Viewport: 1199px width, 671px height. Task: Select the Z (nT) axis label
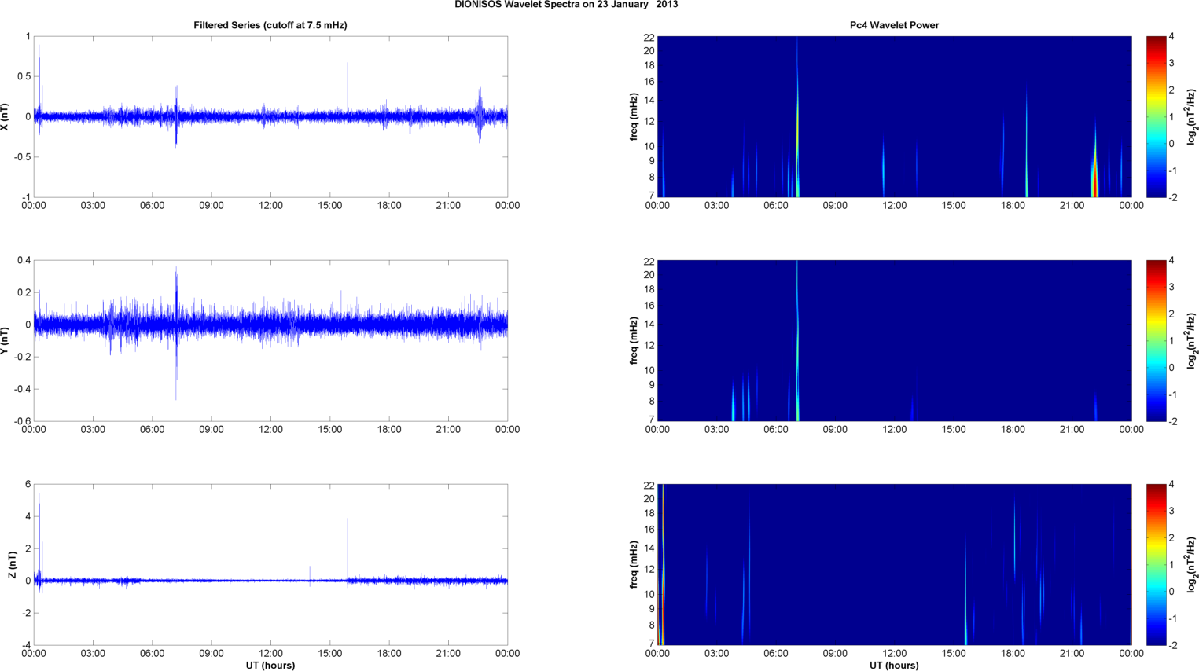[x=13, y=564]
